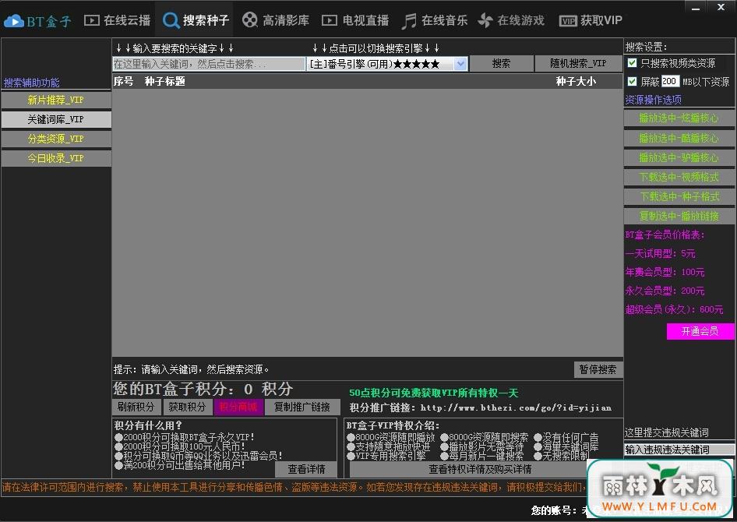Click the 200 MB size threshold field
The height and width of the screenshot is (522, 737).
click(670, 81)
